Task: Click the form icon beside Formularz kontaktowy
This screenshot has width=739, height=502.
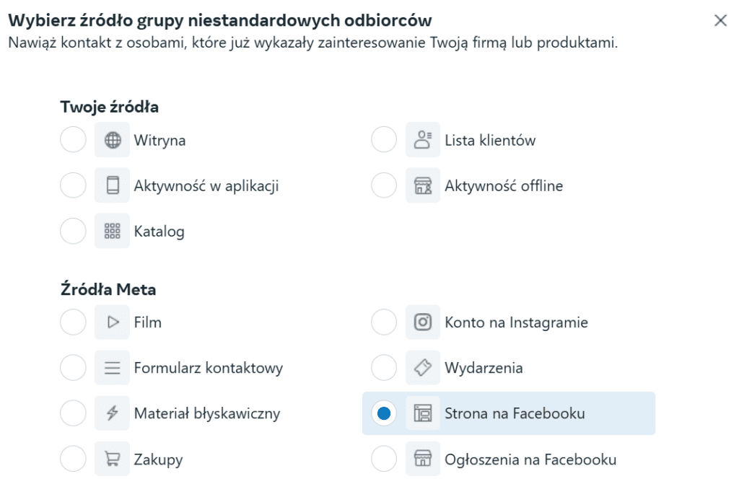Action: click(112, 367)
